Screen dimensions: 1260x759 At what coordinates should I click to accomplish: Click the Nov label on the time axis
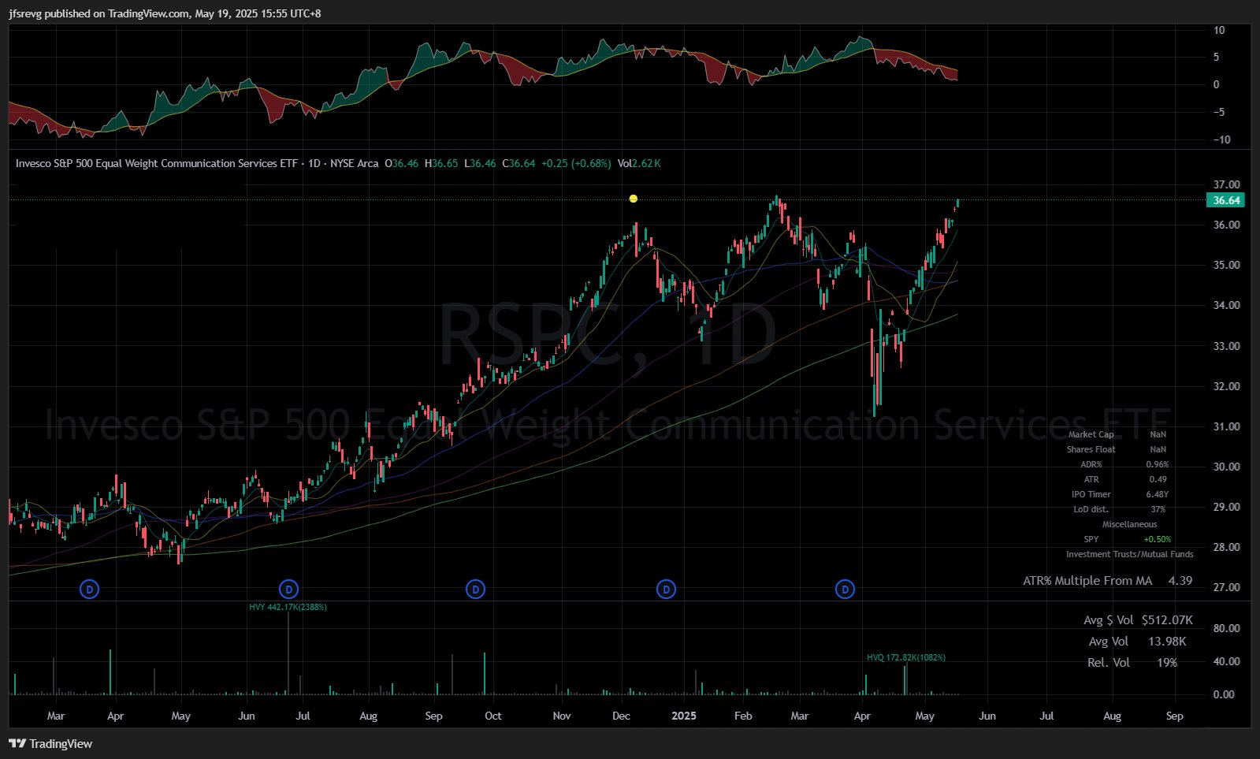562,716
